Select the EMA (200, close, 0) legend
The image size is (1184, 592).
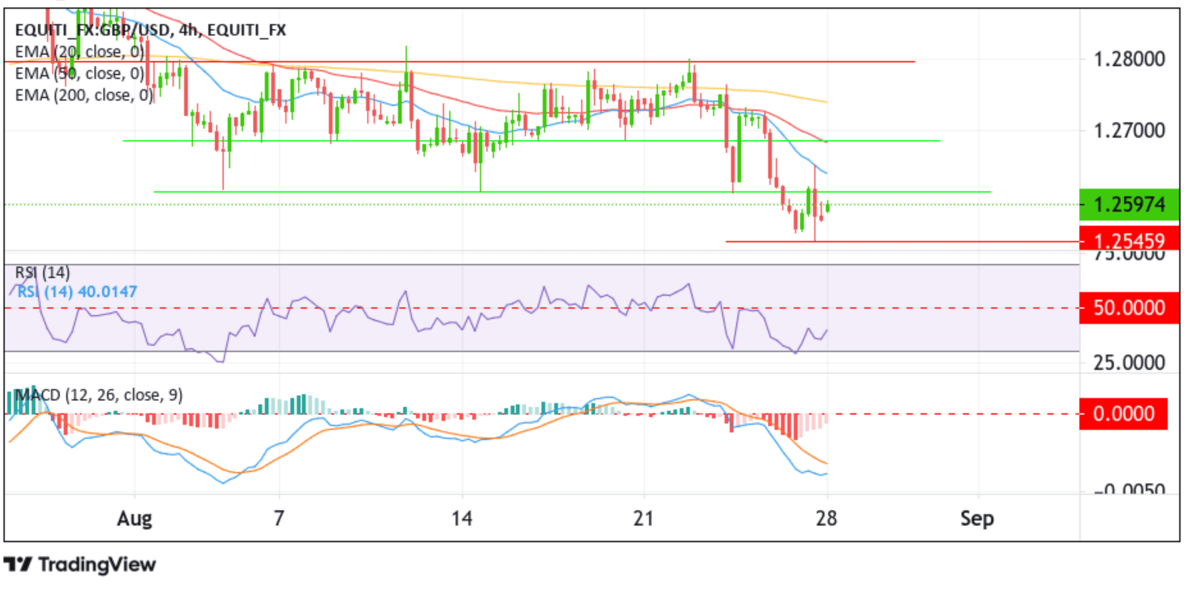[x=84, y=96]
